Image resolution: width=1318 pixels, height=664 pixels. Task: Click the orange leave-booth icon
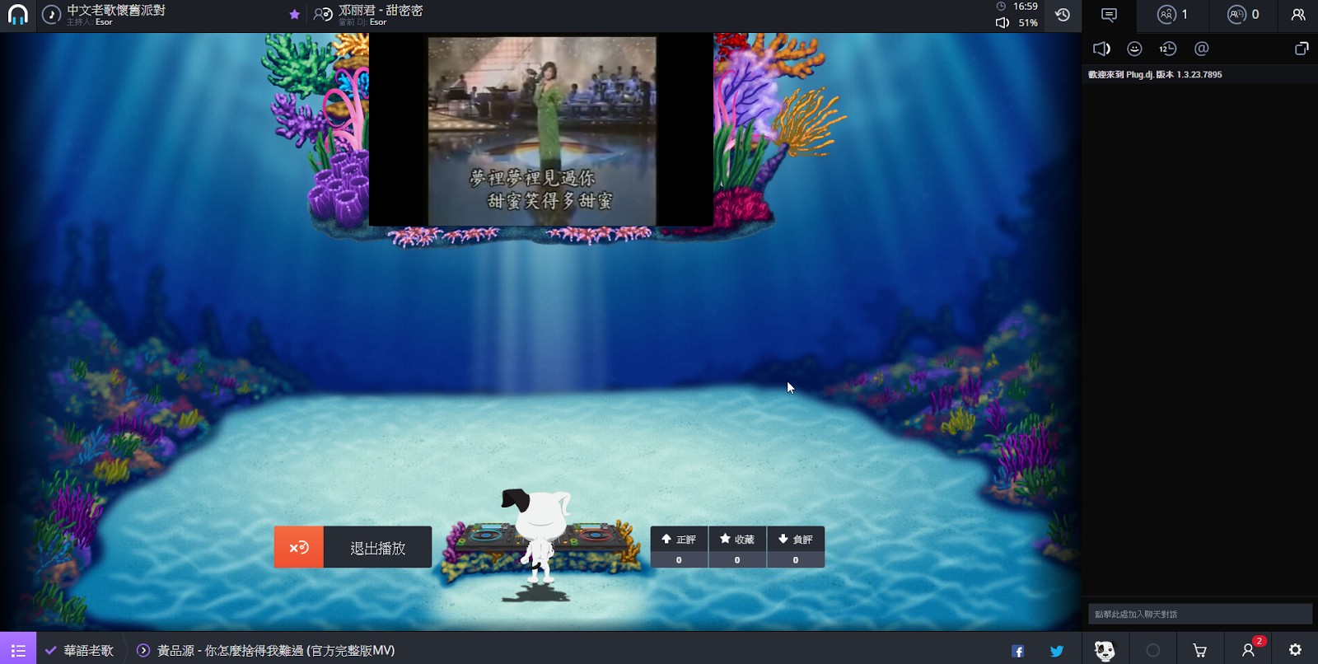coord(299,548)
